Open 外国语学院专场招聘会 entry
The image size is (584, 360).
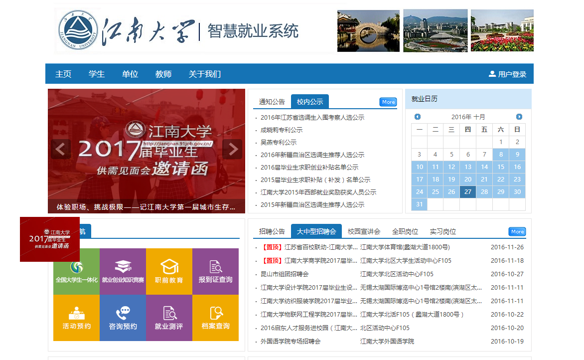(291, 342)
